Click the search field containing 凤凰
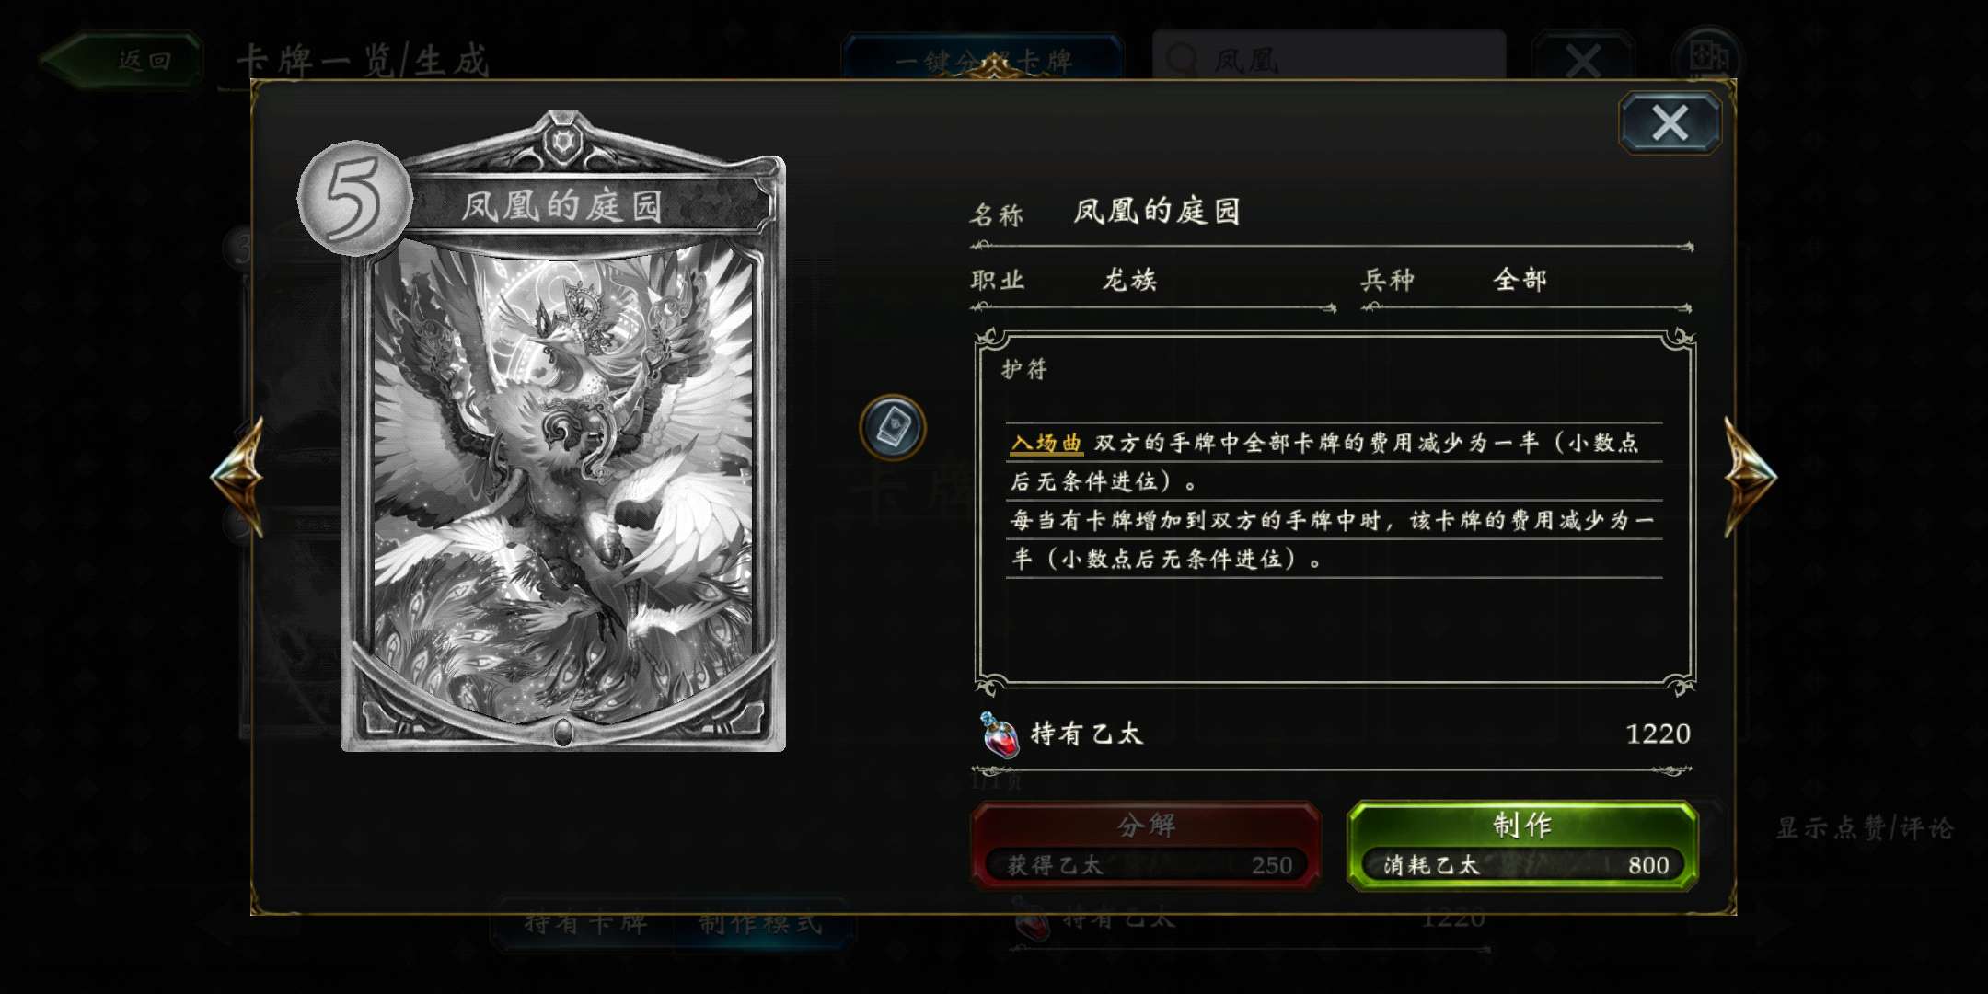The image size is (1988, 994). click(x=1328, y=57)
